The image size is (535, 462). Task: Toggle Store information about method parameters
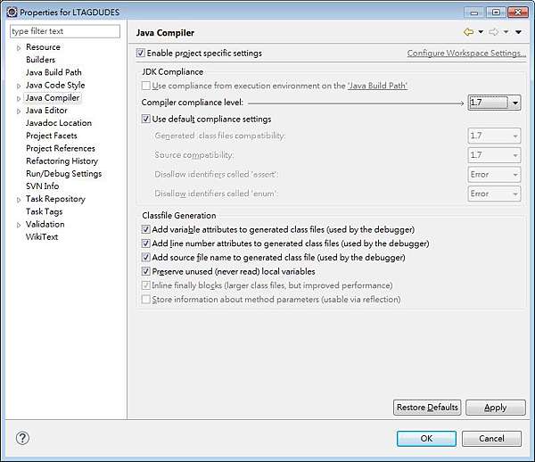(x=145, y=300)
